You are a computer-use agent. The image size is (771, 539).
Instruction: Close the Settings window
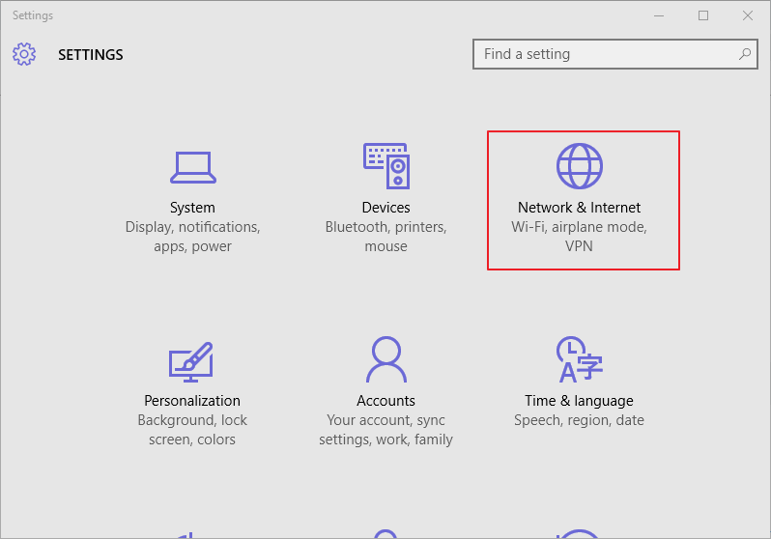tap(748, 15)
